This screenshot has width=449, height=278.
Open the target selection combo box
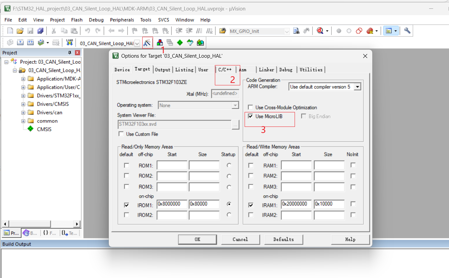137,43
